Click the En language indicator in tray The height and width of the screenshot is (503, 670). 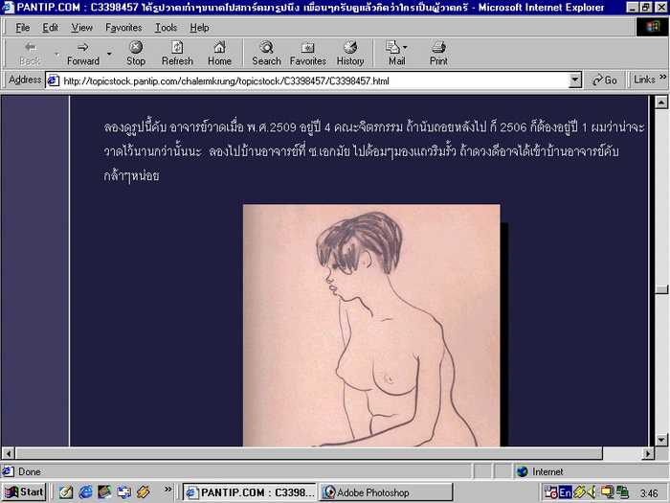565,492
